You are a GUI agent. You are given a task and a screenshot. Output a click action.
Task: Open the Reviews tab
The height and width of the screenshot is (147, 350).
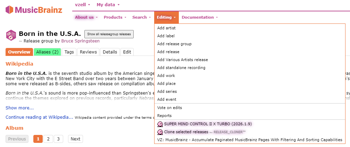(88, 52)
